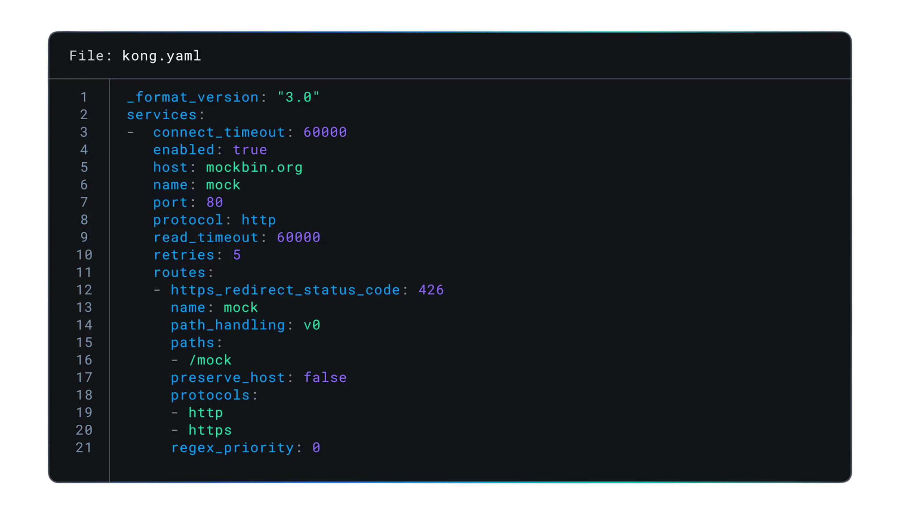This screenshot has width=918, height=516.
Task: Click the mockbin.org host value
Action: (254, 167)
